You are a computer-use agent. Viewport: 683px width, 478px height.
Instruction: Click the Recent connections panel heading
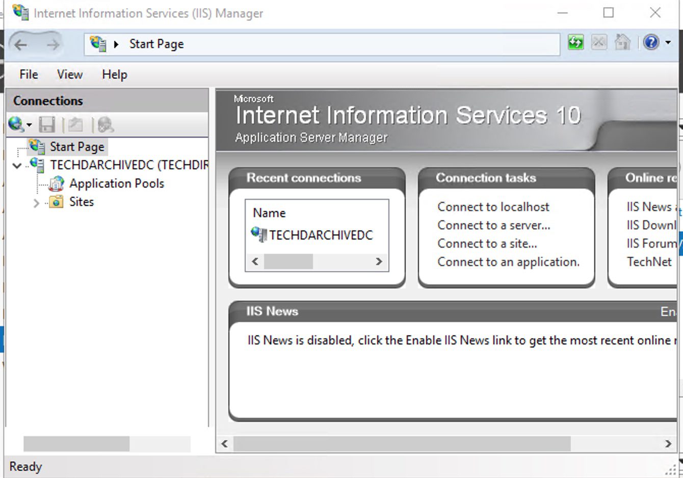(304, 178)
